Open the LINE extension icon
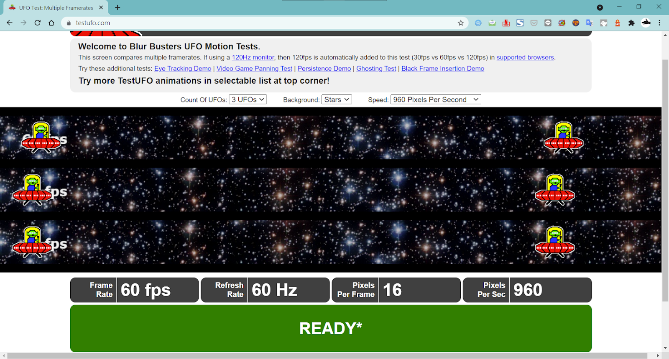 coord(548,23)
